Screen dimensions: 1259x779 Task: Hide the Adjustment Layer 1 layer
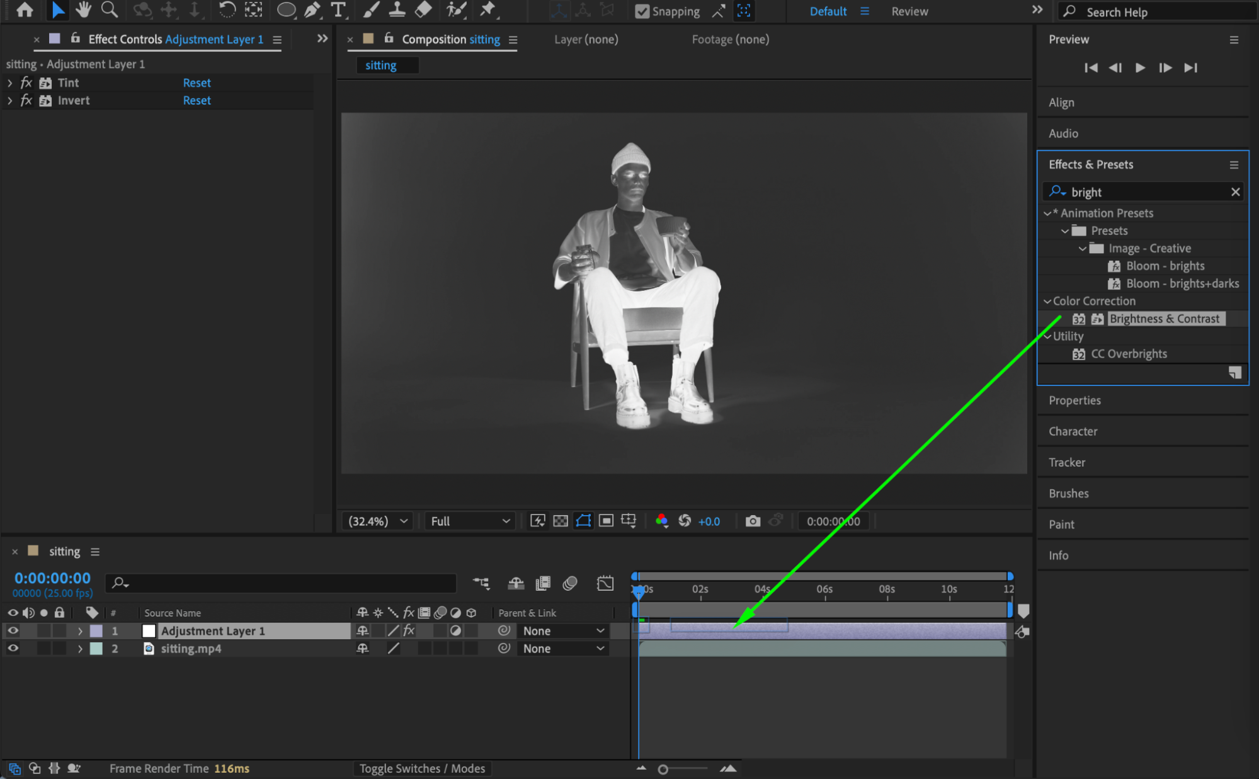click(x=13, y=630)
